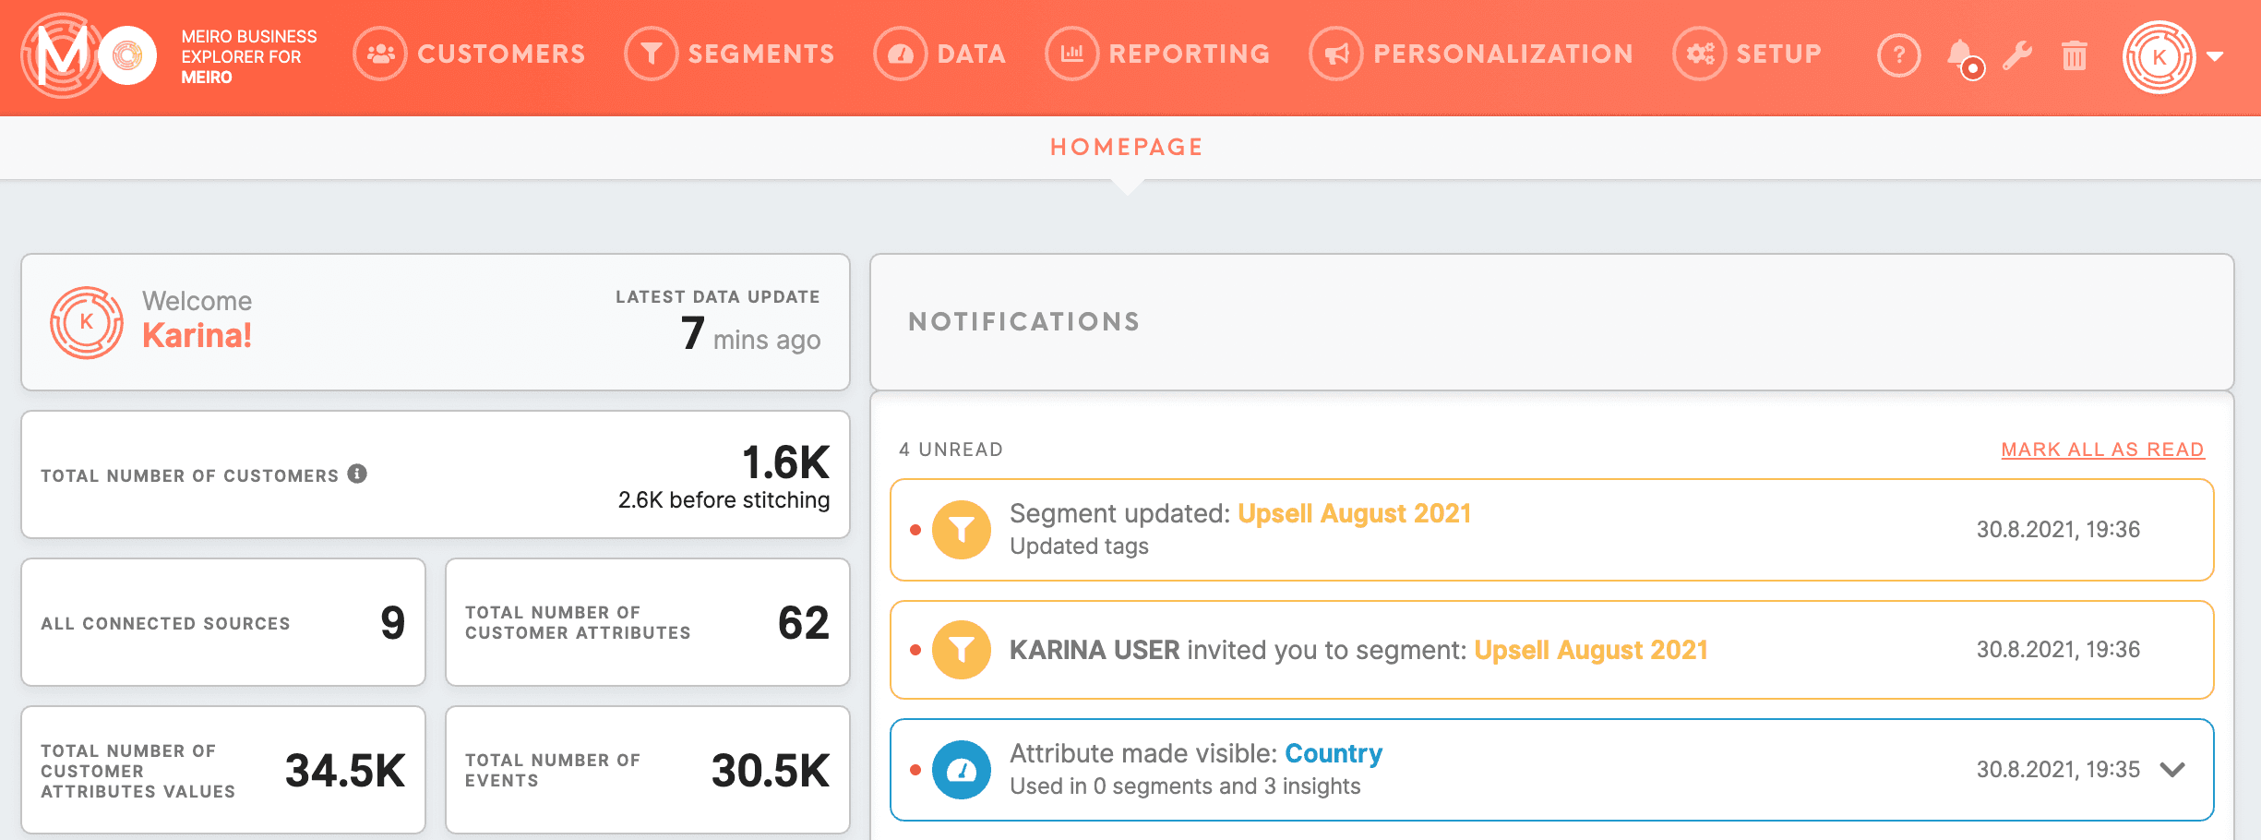
Task: Switch to the Homepage tab
Action: tap(1127, 146)
